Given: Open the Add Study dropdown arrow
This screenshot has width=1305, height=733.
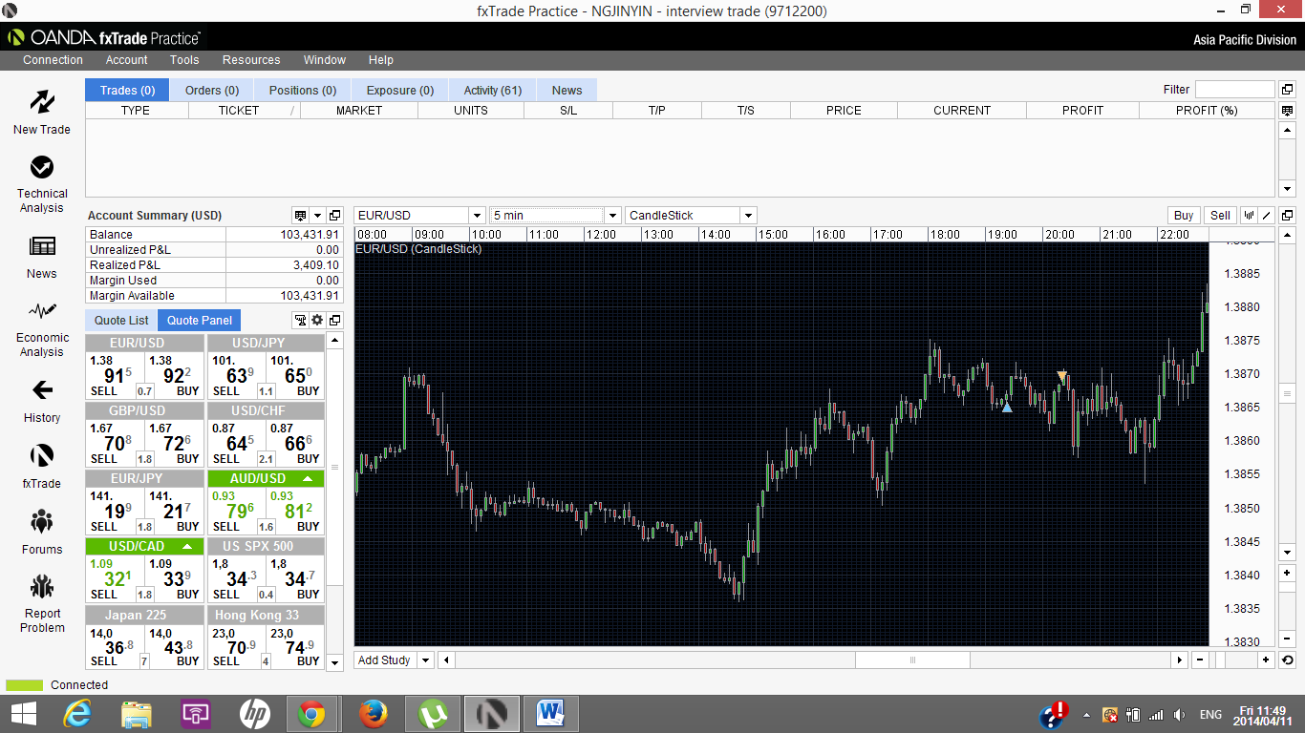Looking at the screenshot, I should pos(425,660).
